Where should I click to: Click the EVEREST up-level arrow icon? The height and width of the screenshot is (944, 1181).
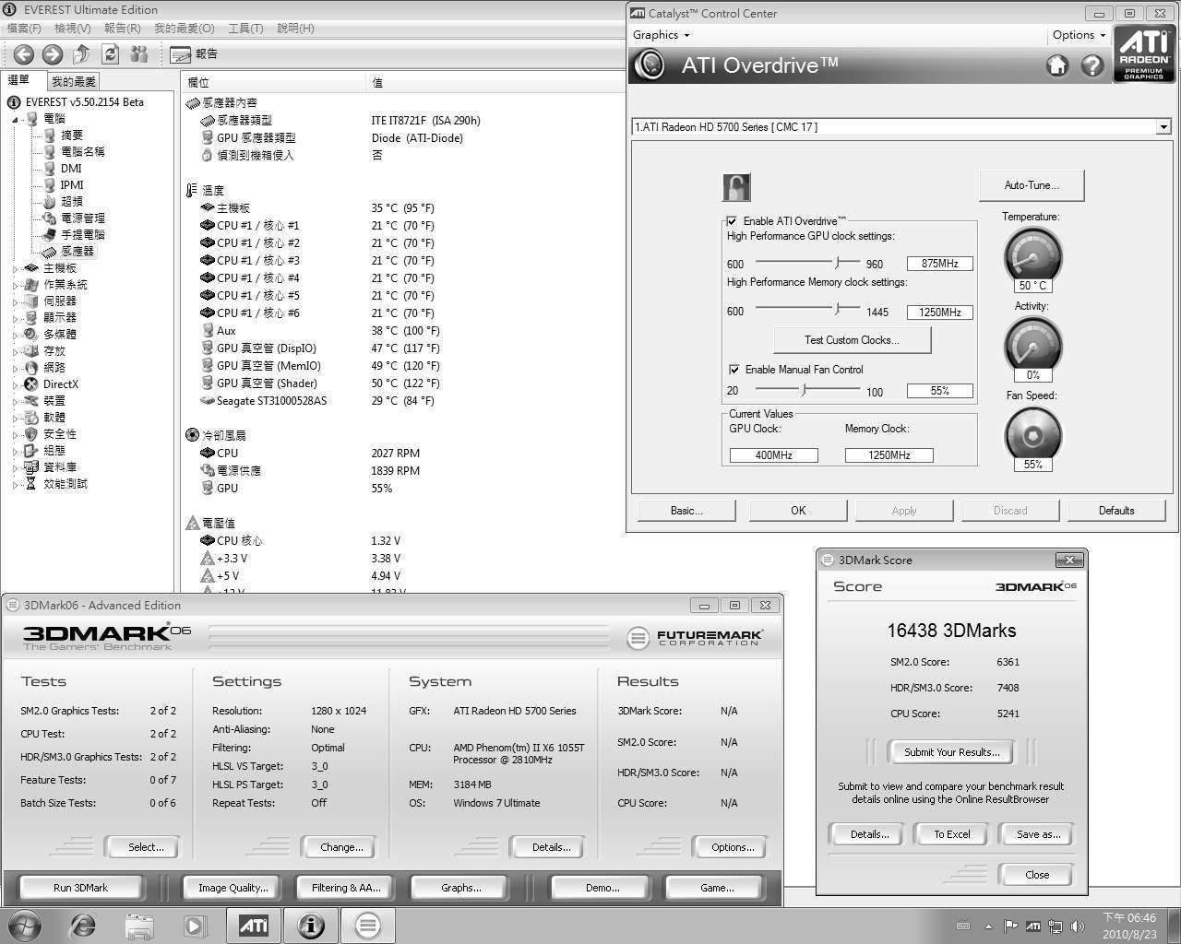81,54
